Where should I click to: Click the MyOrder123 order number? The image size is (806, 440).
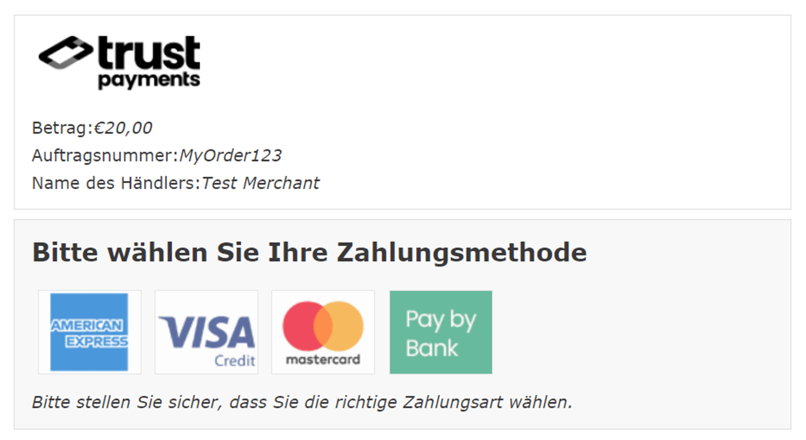point(231,156)
